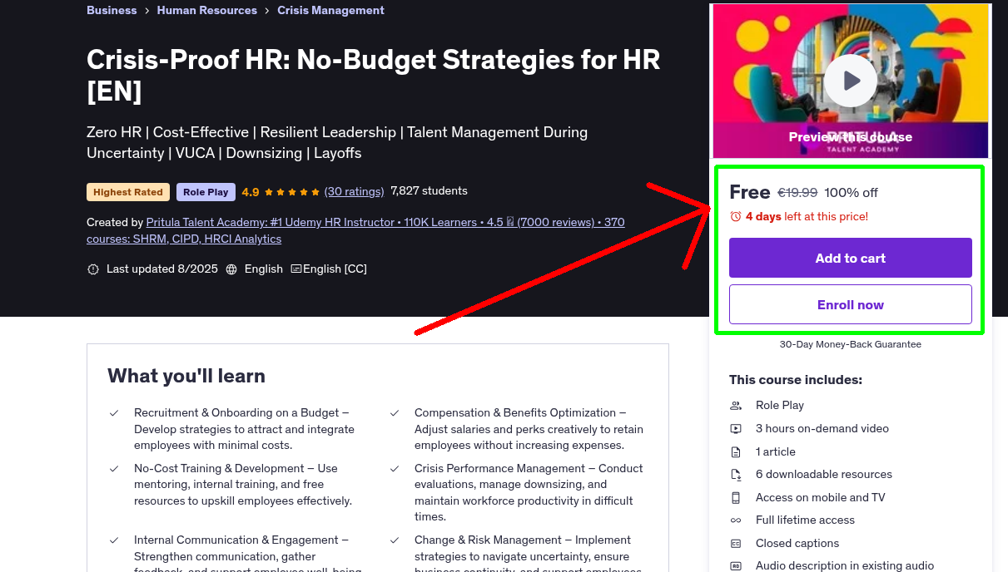Click the struck-through €19.99 price
Viewport: 1008px width, 572px height.
coord(797,193)
